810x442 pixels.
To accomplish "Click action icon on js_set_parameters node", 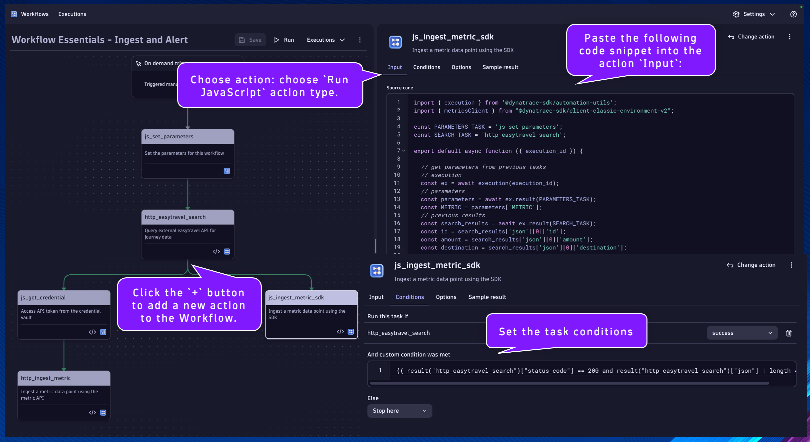I will 227,171.
